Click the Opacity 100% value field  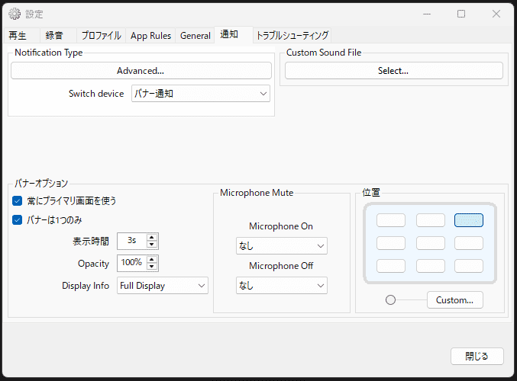click(132, 263)
